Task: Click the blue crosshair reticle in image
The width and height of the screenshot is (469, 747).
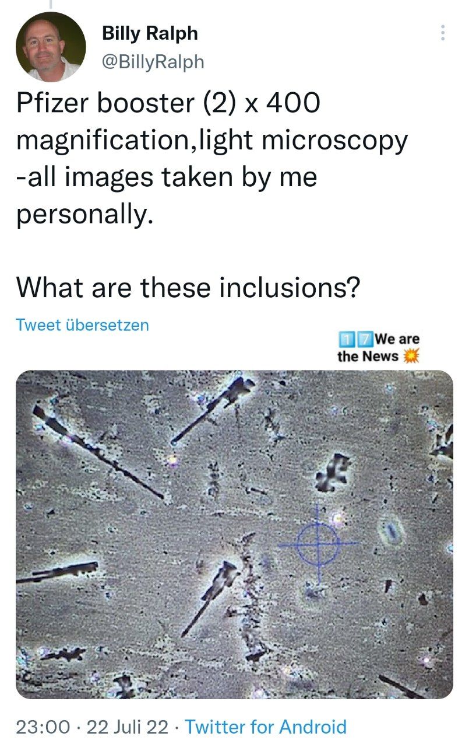Action: coord(318,543)
